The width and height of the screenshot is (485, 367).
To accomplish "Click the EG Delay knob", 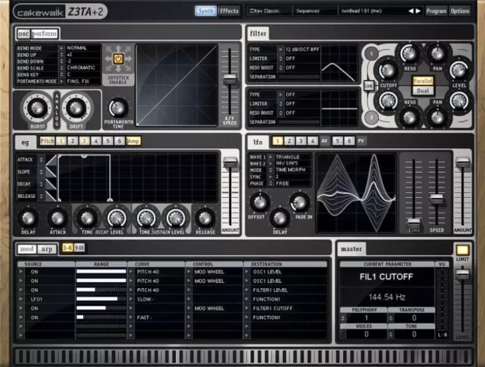I will 28,218.
